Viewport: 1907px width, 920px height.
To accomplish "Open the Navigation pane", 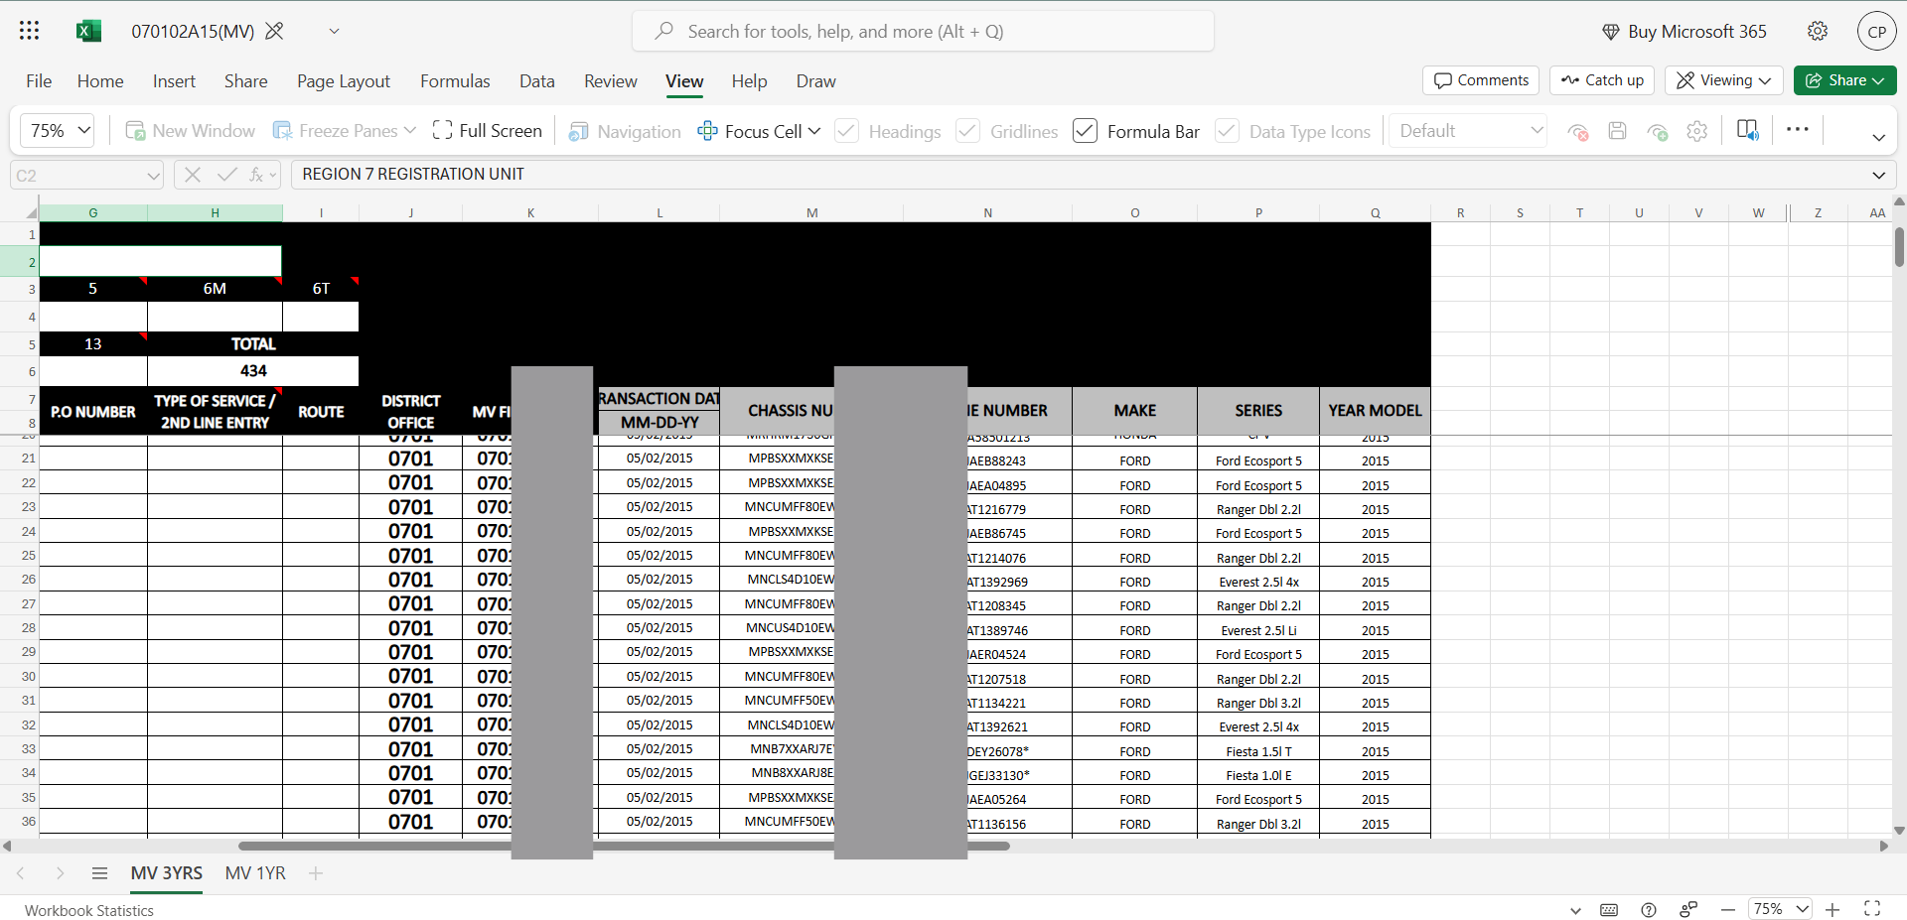I will click(625, 131).
